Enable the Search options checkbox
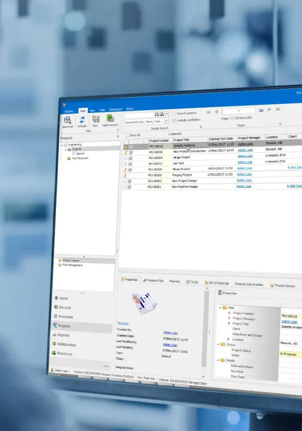Image resolution: width=302 pixels, height=431 pixels. pyautogui.click(x=174, y=113)
